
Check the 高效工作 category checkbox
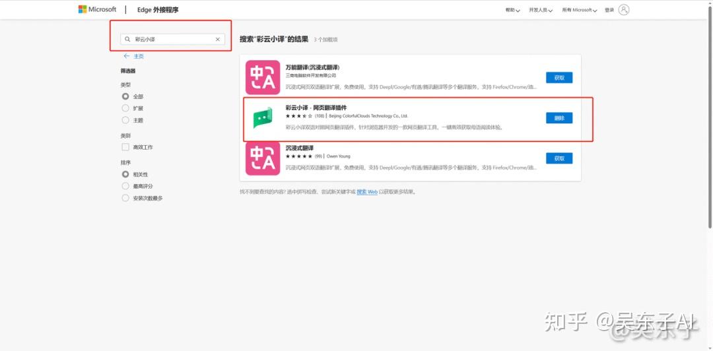point(125,147)
